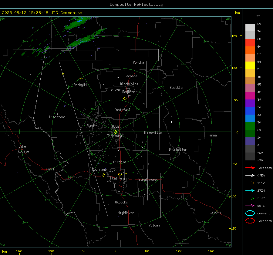Click the RockyMH label on map
273x255 pixels.
(80, 85)
